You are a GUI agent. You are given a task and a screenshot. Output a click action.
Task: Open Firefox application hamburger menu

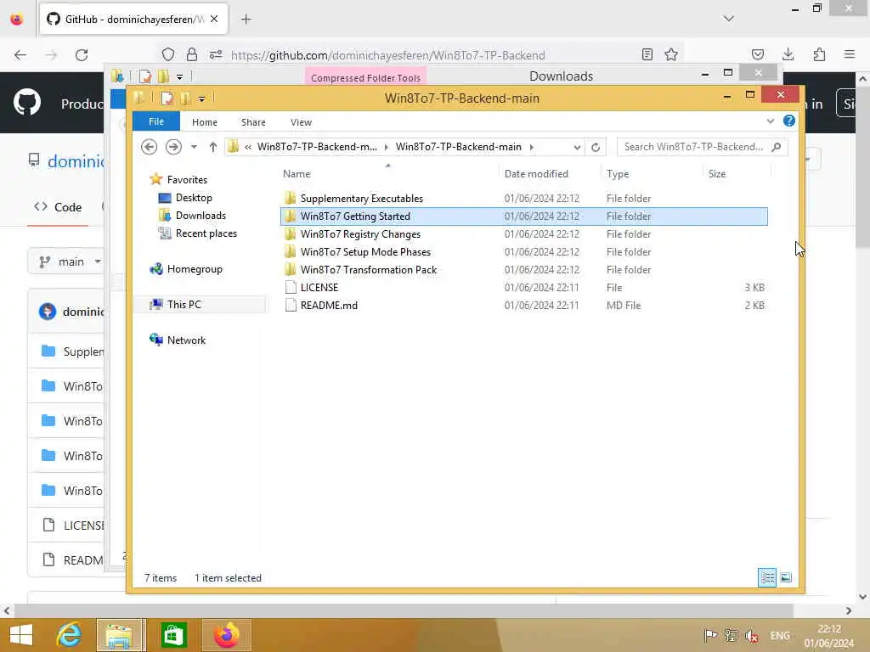pyautogui.click(x=850, y=54)
